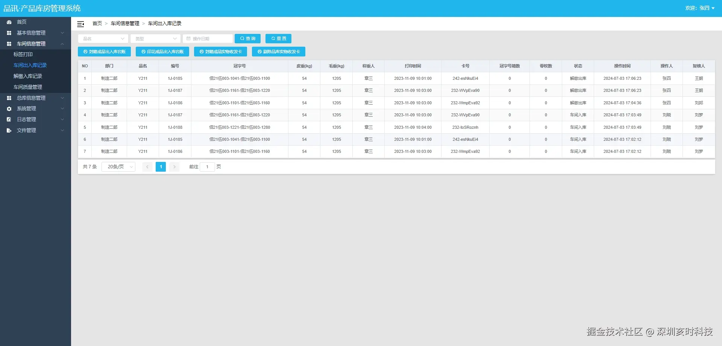
Task: Click the 2024-07-03 17:04:36 operation time
Action: click(x=622, y=103)
